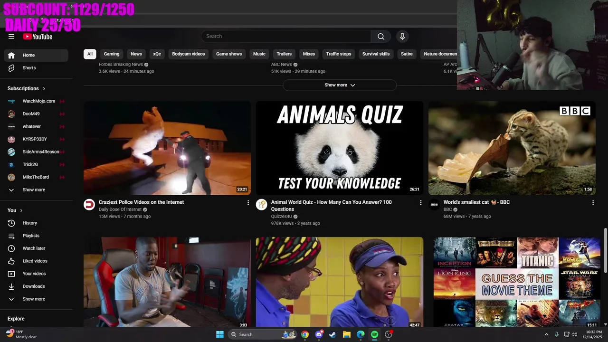Open SideArms4Reason subscription channel
Image resolution: width=608 pixels, height=342 pixels.
pos(36,152)
